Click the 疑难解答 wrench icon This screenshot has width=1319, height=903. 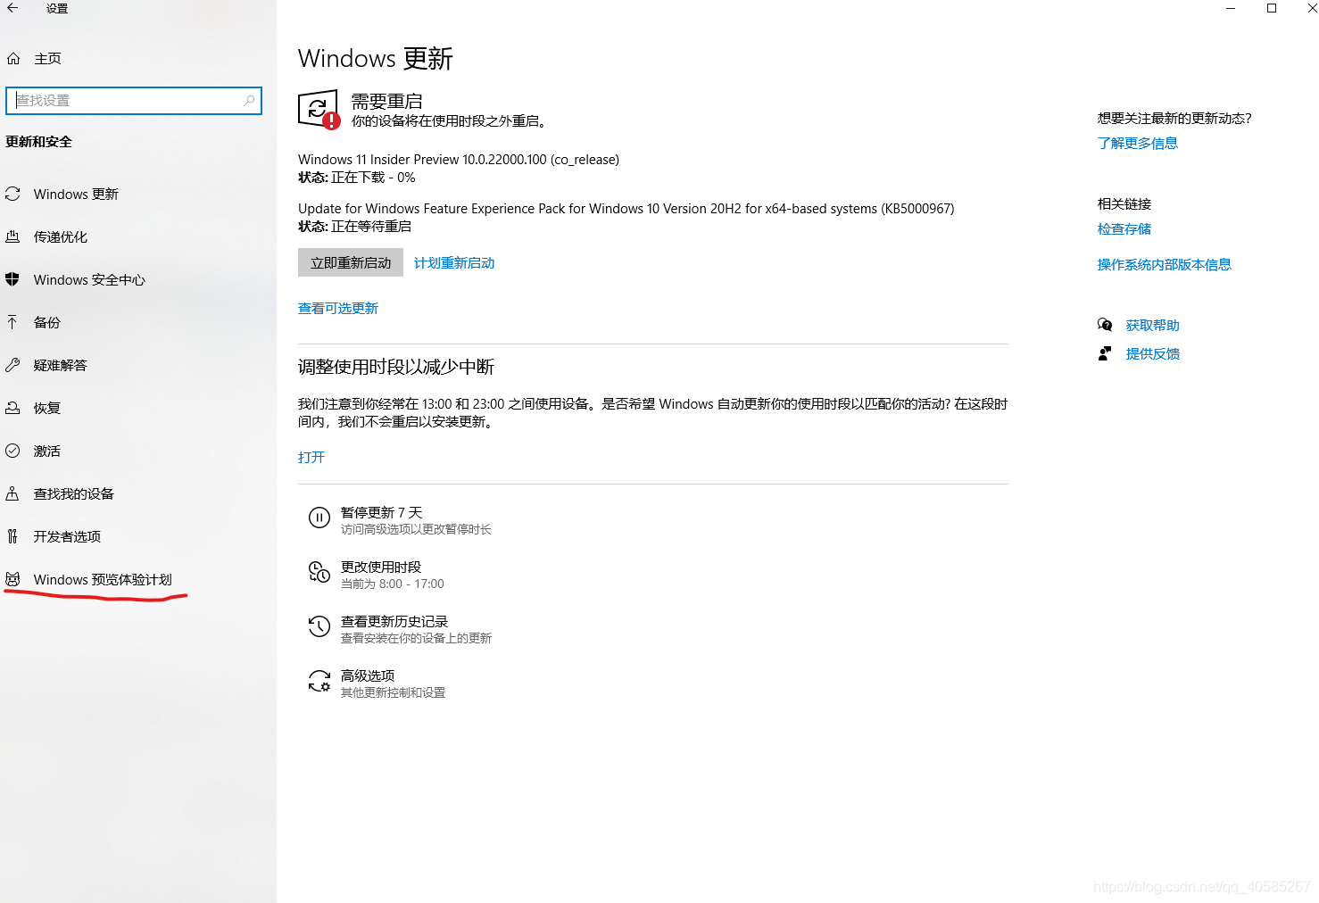12,365
